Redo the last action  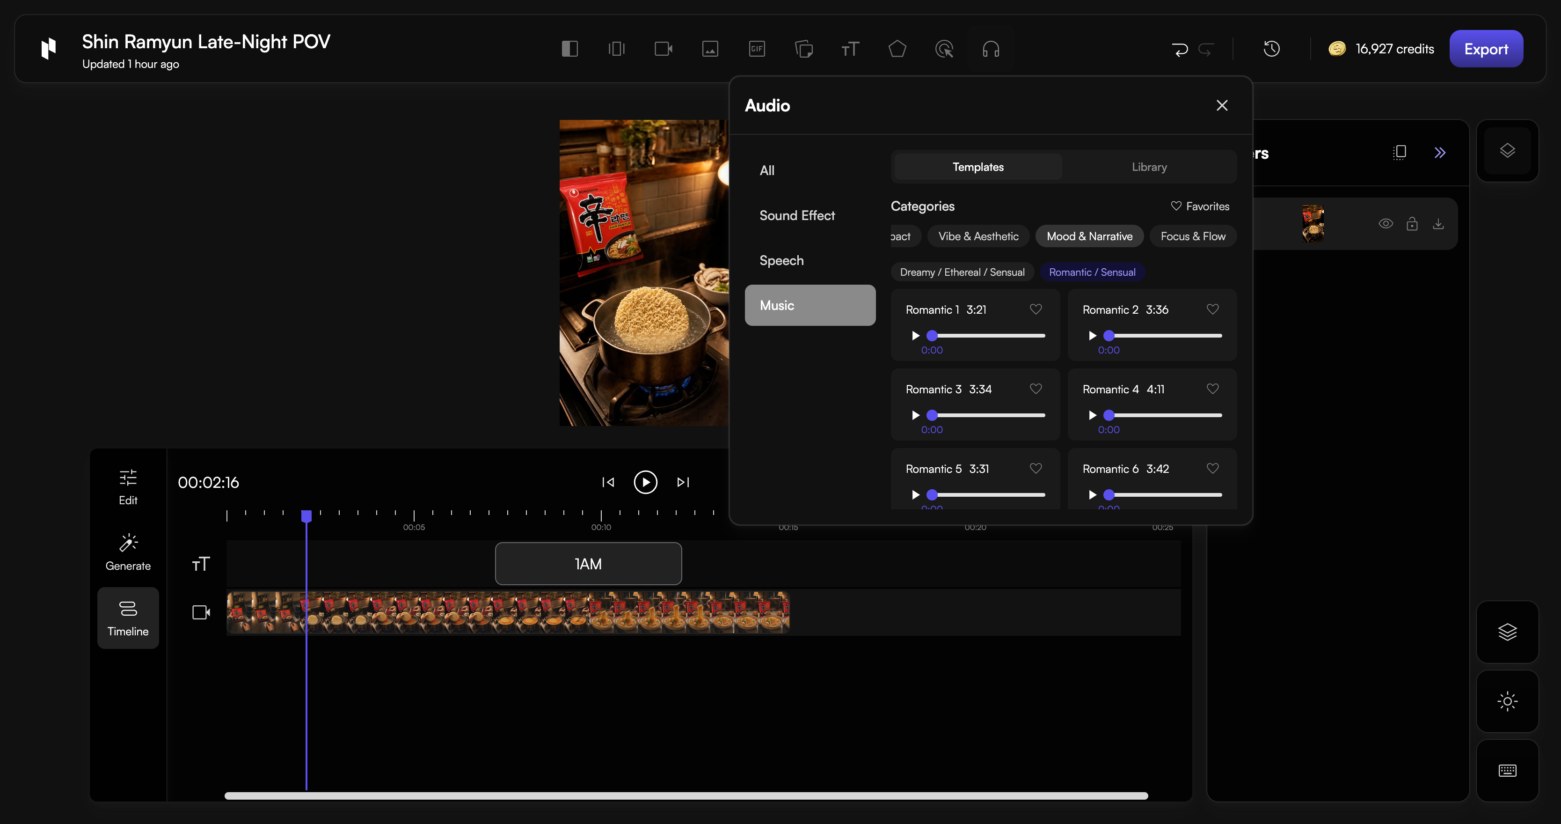tap(1206, 49)
